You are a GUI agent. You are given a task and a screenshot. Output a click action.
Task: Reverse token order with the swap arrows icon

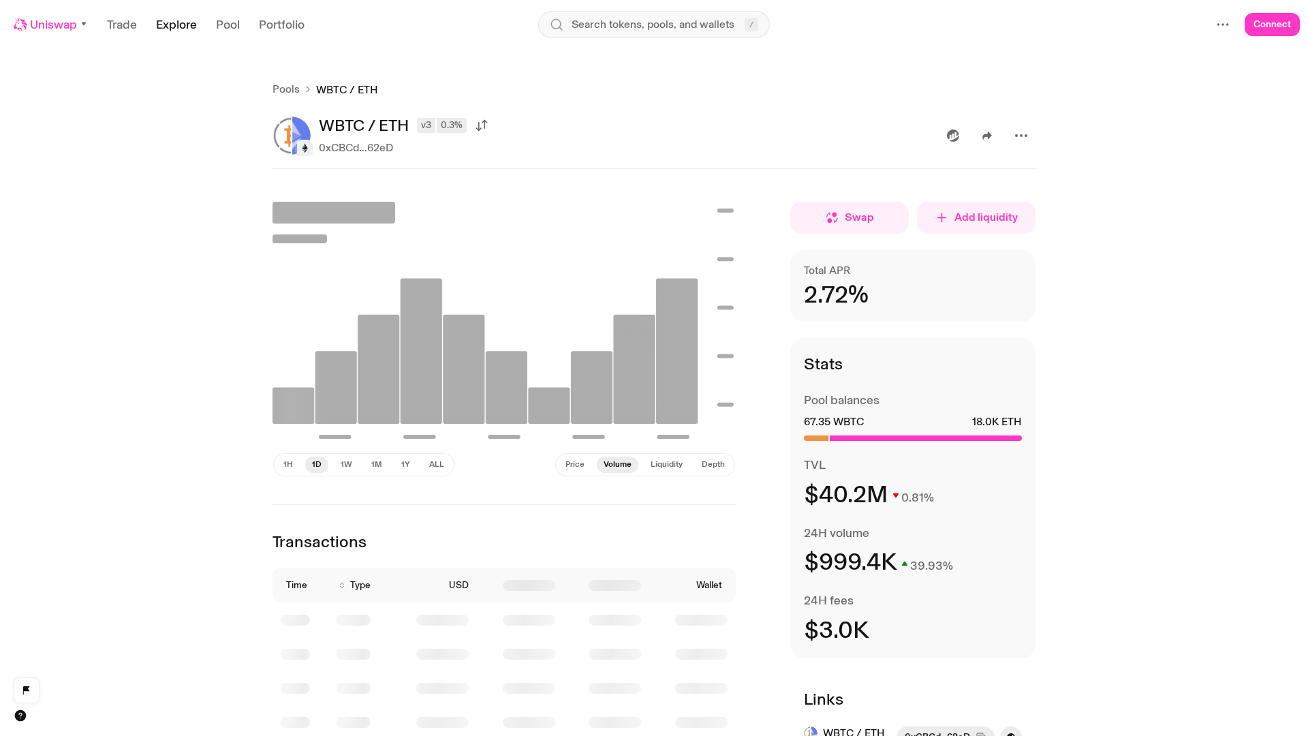(482, 125)
